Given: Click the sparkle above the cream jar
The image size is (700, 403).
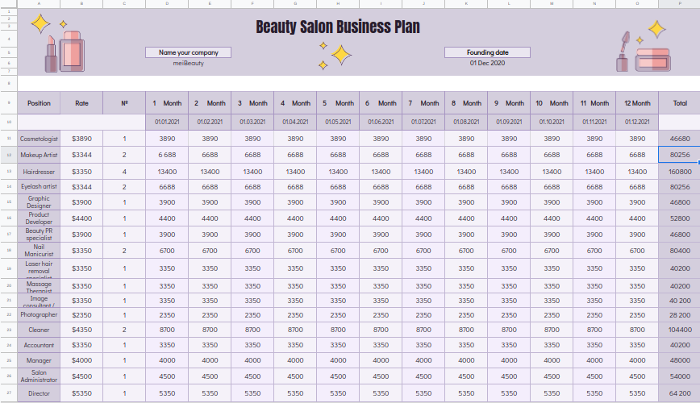Looking at the screenshot, I should coord(657,30).
